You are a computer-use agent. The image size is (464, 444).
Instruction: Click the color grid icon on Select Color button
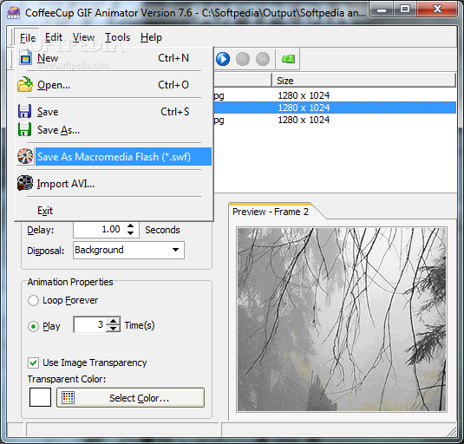coord(68,397)
